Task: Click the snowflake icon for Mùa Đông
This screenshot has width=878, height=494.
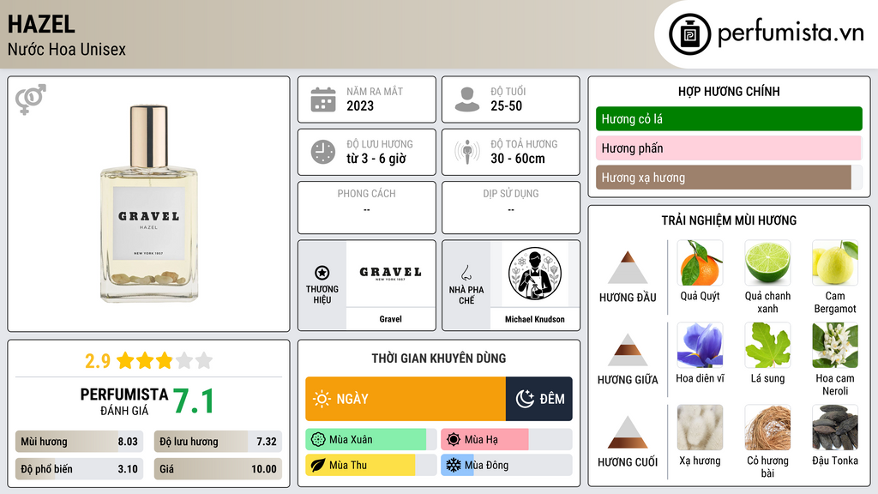Action: (x=453, y=465)
